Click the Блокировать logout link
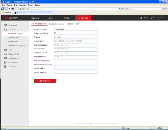The height and width of the screenshot is (130, 168). pos(157,18)
